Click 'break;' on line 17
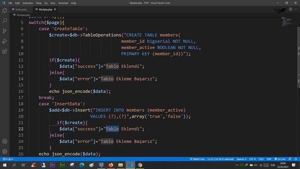Viewport: 300px width, 169px height. pos(46,98)
